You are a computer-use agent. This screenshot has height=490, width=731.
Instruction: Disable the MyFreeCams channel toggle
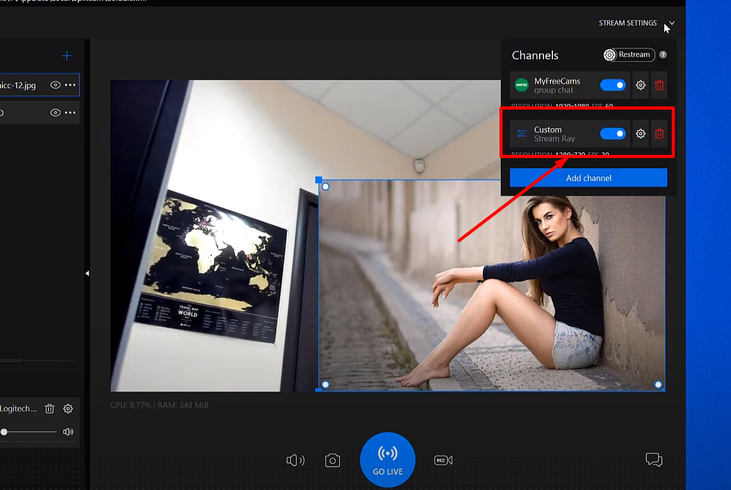(613, 85)
